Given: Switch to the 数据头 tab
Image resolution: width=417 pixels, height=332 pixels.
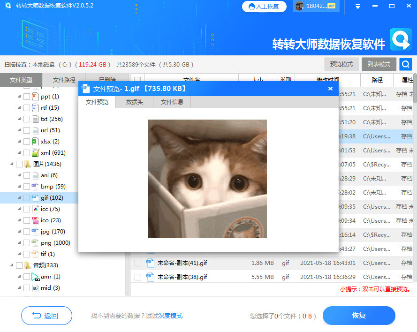Looking at the screenshot, I should click(134, 101).
